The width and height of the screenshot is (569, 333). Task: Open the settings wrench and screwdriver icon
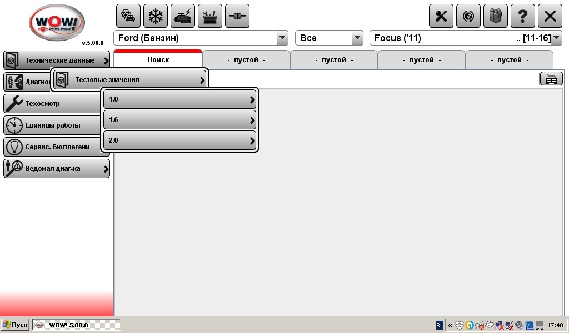click(441, 16)
